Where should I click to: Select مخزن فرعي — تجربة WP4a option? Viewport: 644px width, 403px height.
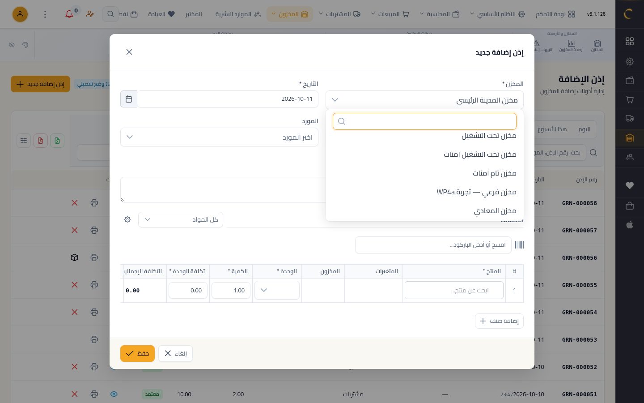[x=424, y=192]
